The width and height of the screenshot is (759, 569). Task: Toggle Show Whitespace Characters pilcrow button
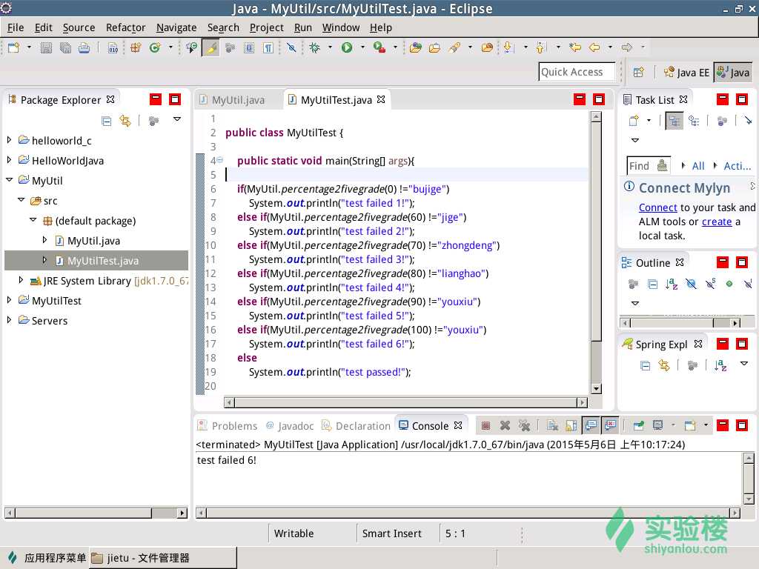coord(268,47)
